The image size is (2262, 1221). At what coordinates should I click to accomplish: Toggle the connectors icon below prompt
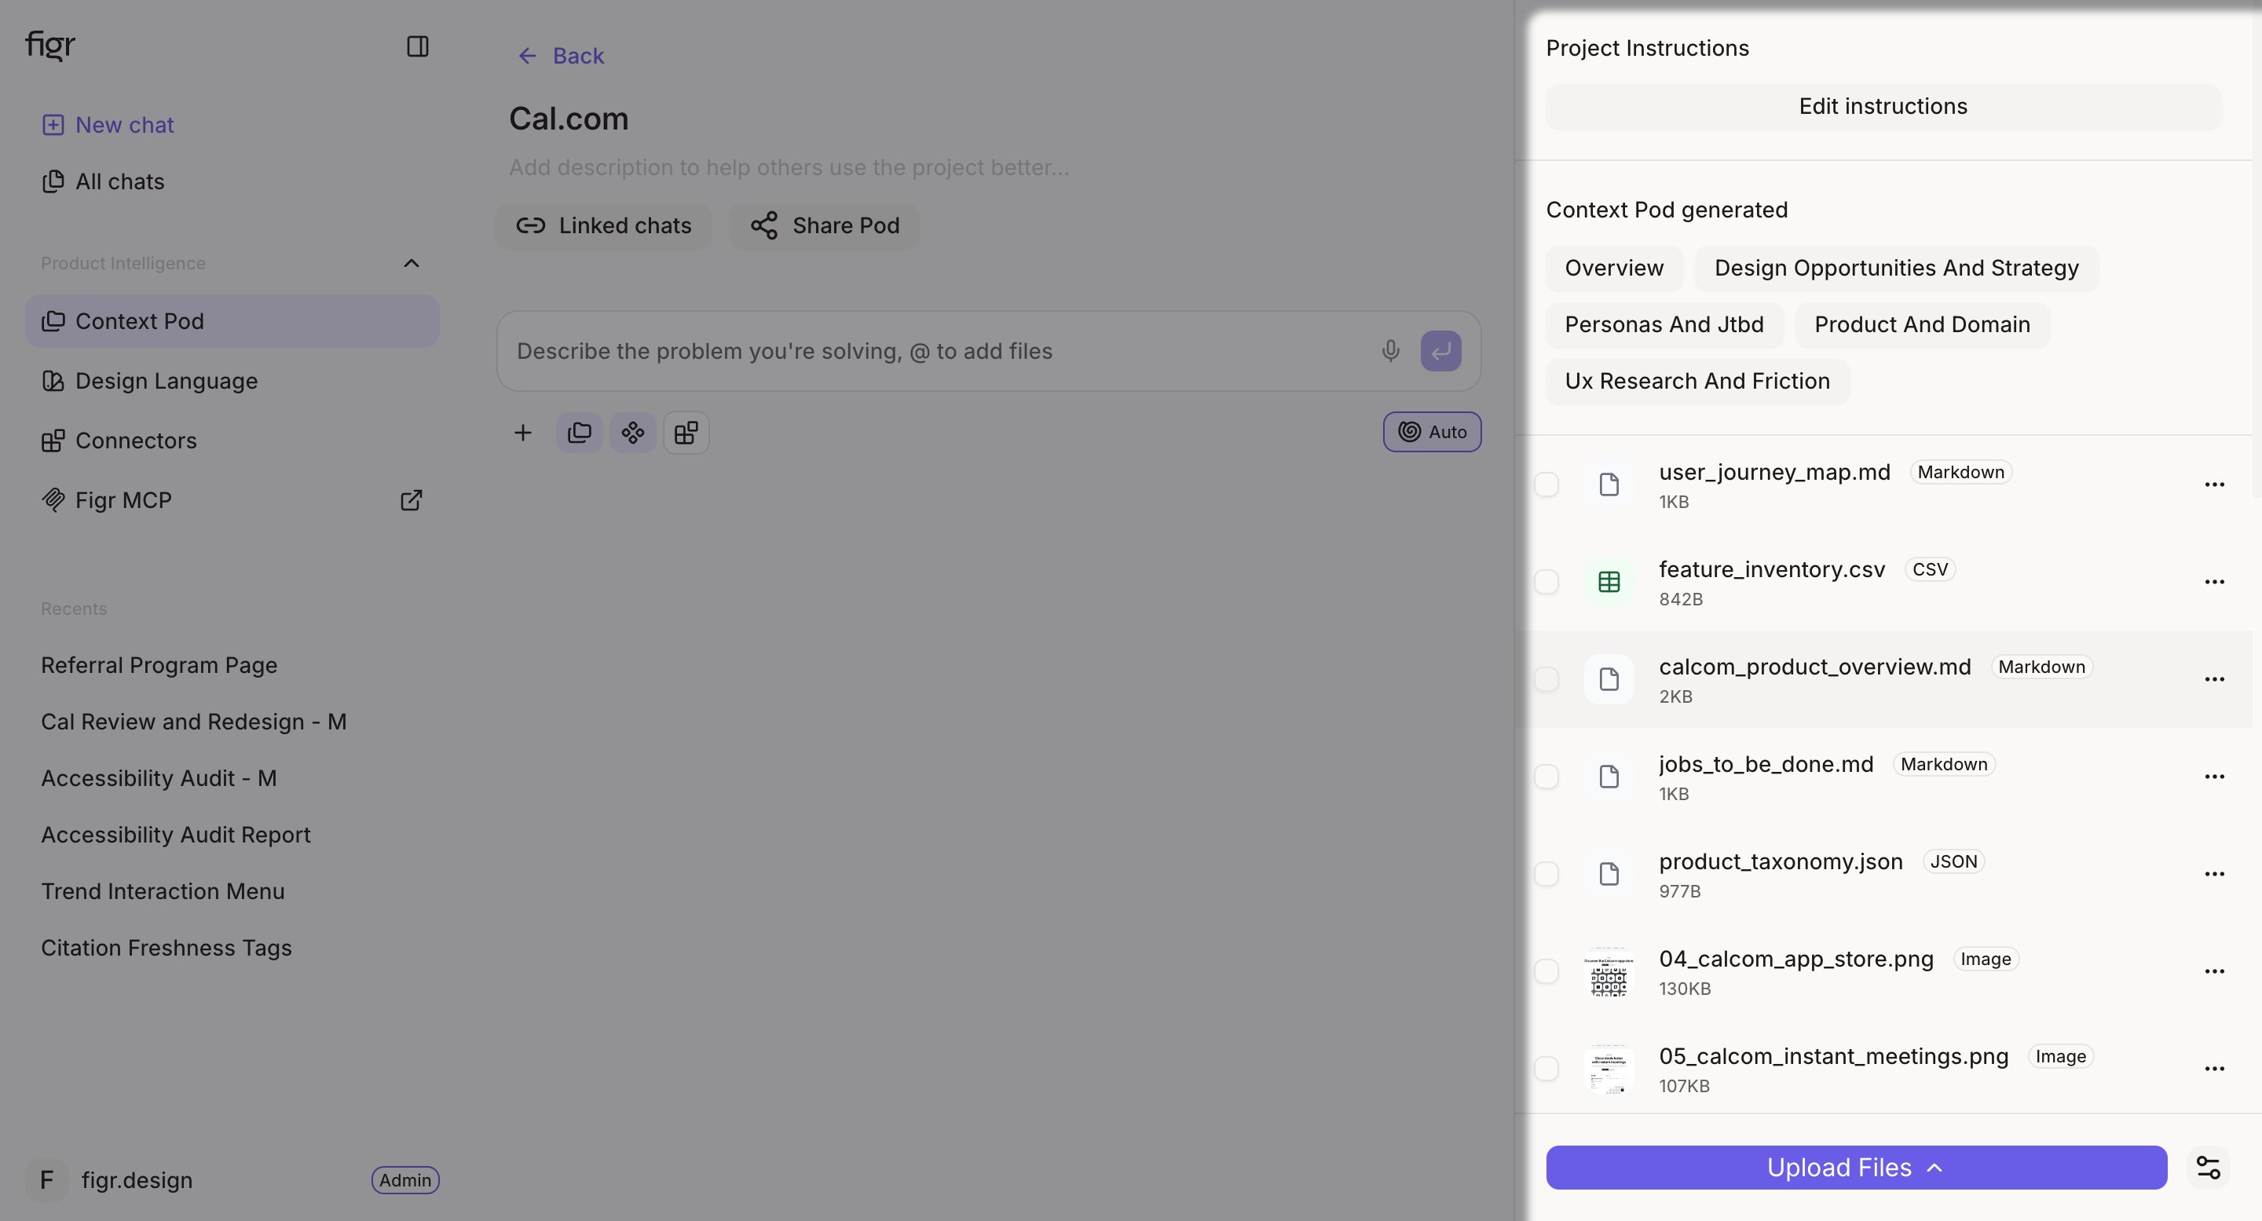[x=686, y=433]
